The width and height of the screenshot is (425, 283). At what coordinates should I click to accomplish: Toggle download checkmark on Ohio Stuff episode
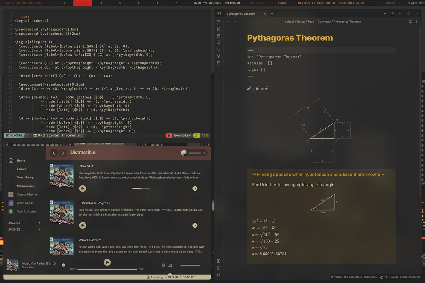coord(195,189)
